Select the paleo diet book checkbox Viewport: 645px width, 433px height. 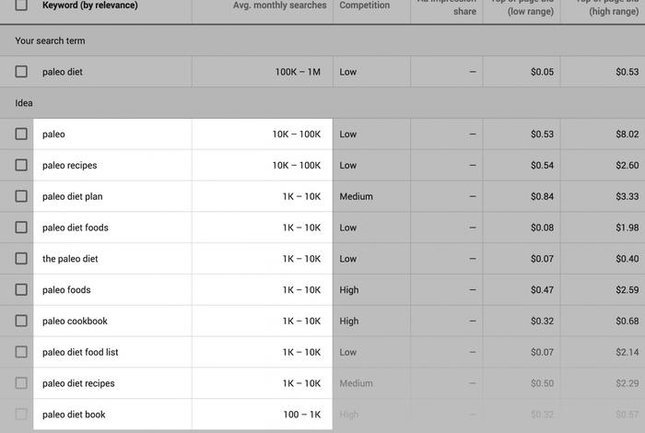21,414
